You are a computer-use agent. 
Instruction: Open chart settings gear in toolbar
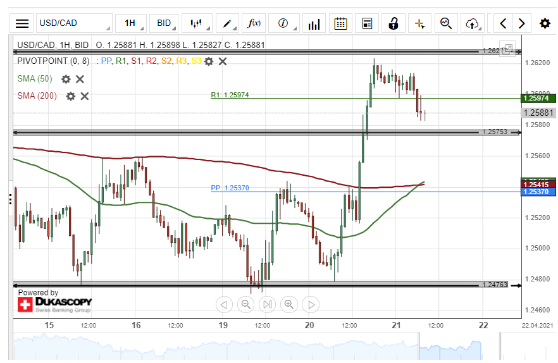[544, 23]
